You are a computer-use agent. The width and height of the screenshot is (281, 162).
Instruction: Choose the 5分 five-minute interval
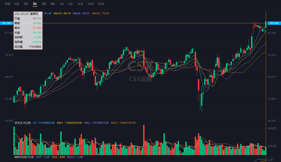pos(71,4)
